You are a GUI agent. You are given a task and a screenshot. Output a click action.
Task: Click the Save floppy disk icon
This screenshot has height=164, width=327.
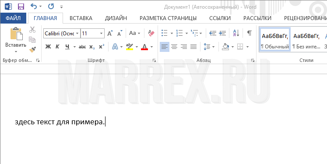(21, 7)
